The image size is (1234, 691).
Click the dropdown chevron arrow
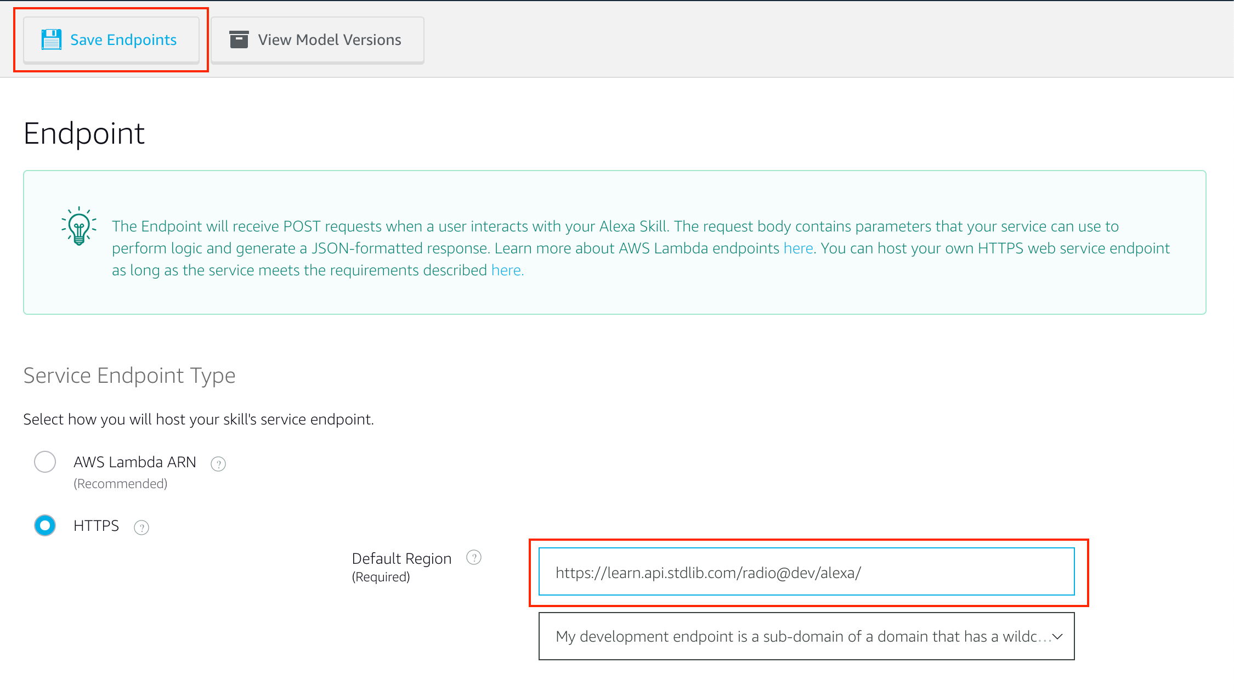pos(1058,637)
